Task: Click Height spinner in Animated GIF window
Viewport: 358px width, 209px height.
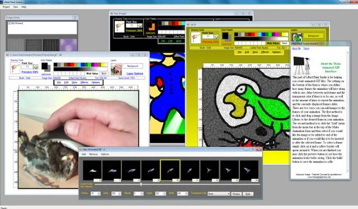Action: click(161, 193)
